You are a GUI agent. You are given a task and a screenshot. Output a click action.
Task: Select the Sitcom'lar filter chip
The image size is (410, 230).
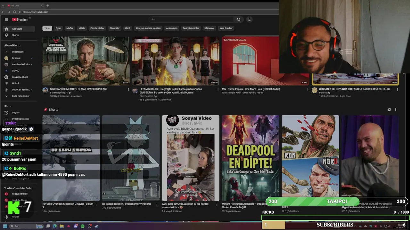point(114,28)
